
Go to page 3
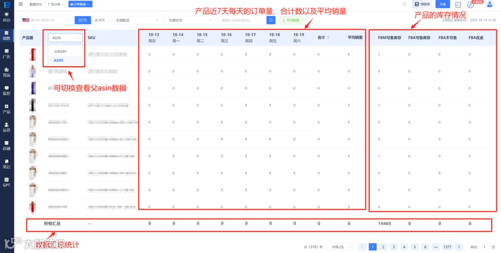tap(394, 247)
